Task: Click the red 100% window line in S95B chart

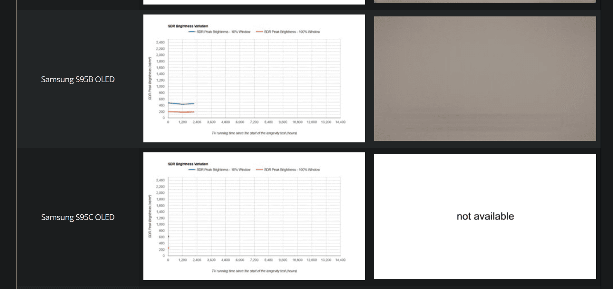Action: click(181, 112)
